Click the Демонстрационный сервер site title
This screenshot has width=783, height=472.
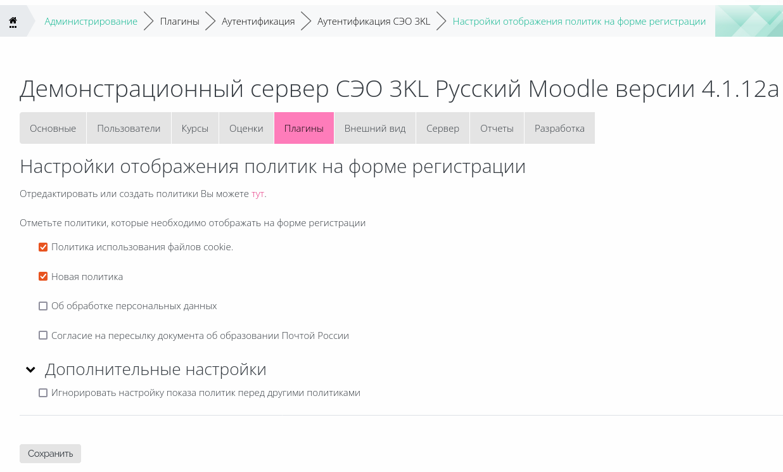(399, 89)
